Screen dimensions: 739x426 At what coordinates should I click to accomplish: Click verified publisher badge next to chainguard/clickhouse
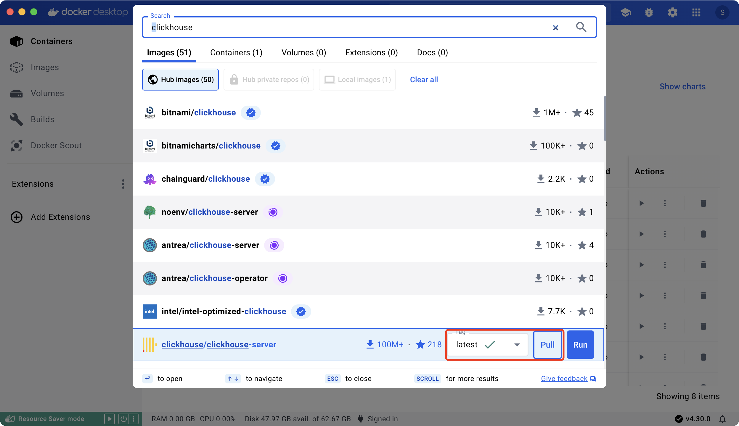pyautogui.click(x=265, y=179)
